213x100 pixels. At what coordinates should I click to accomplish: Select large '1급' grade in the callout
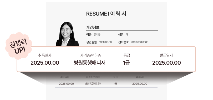(126, 63)
